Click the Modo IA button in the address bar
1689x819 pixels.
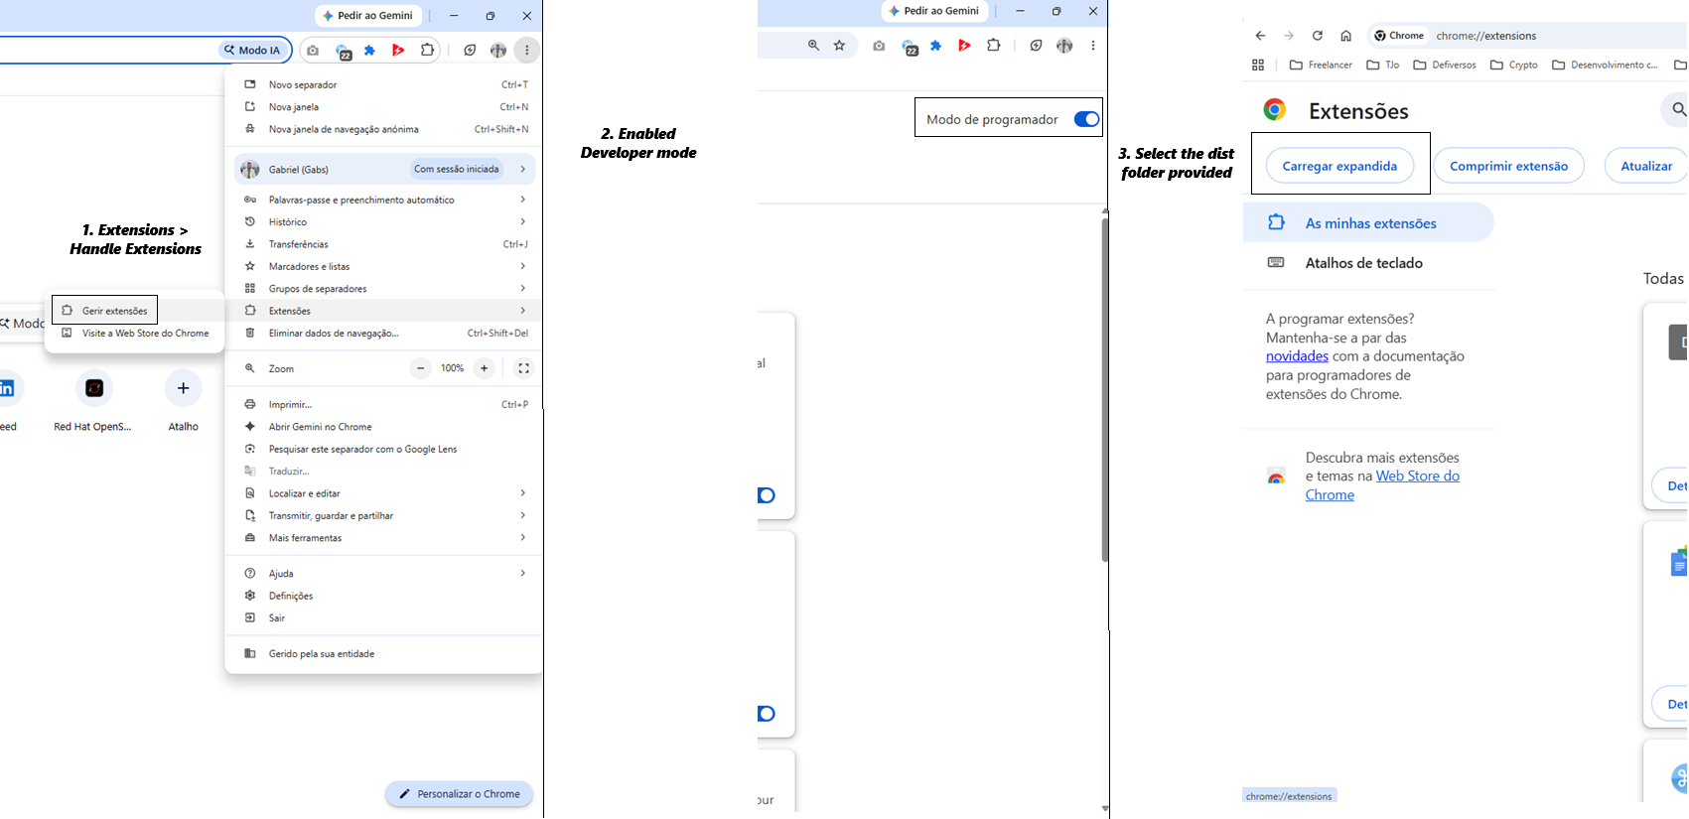coord(252,50)
